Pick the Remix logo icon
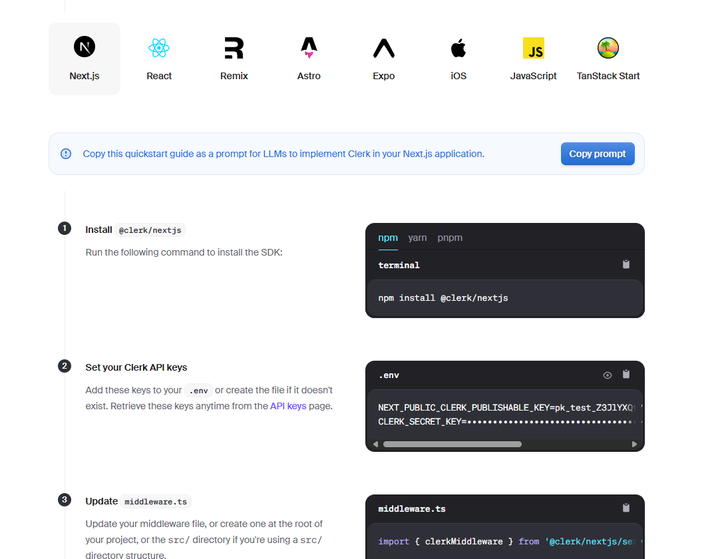 click(234, 48)
